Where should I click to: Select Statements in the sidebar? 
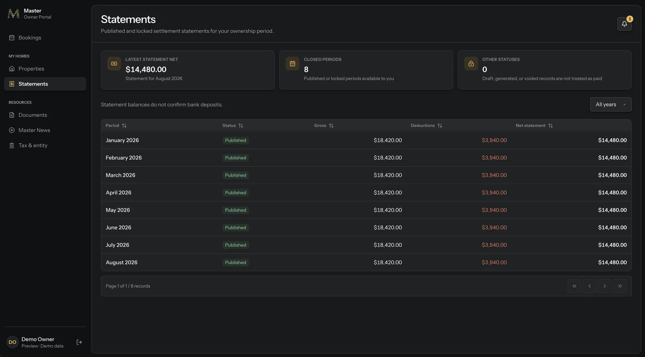tap(45, 84)
